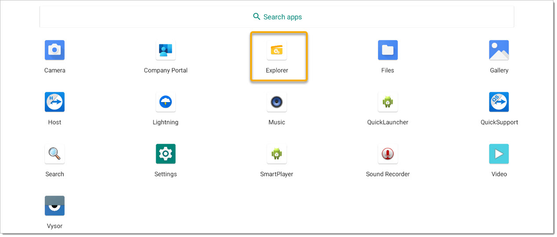Image resolution: width=557 pixels, height=237 pixels.
Task: Launch the Company Portal app
Action: pyautogui.click(x=166, y=51)
